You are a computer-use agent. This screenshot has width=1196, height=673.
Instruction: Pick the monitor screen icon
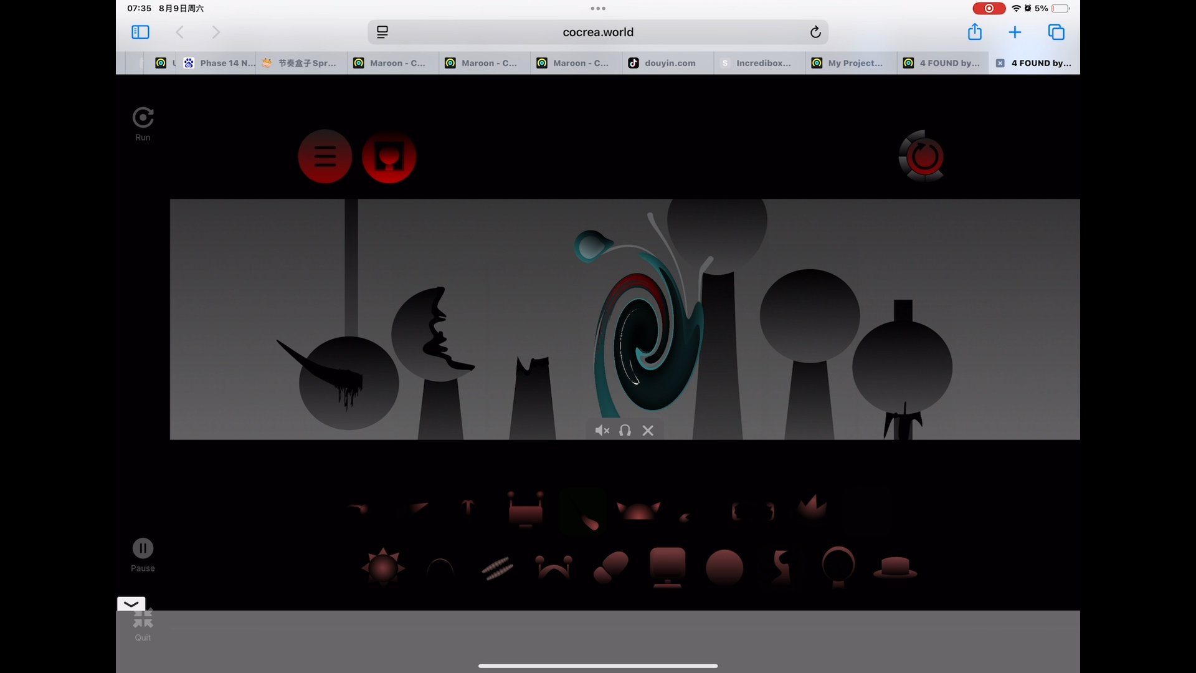[x=668, y=568]
